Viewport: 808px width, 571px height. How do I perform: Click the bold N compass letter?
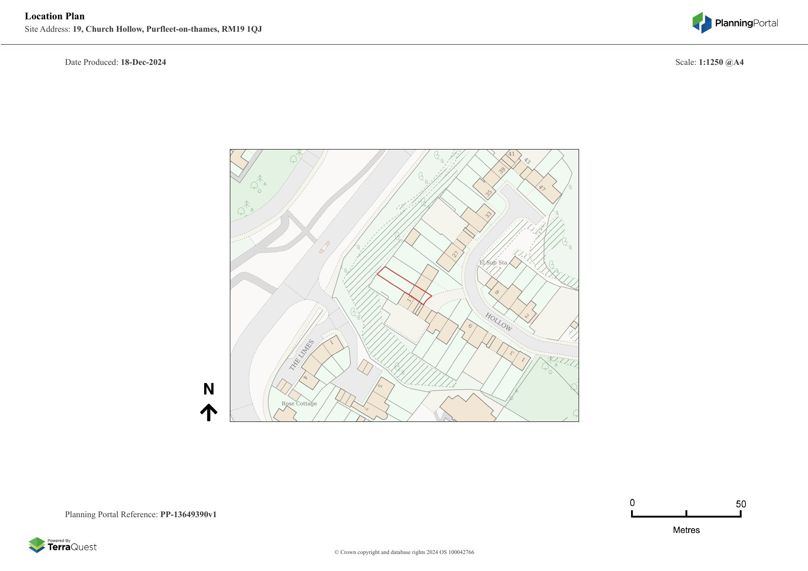click(x=209, y=389)
